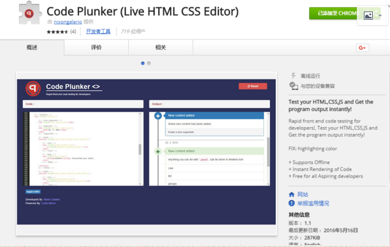Click the 版本: 1.1 version text

tap(300, 223)
